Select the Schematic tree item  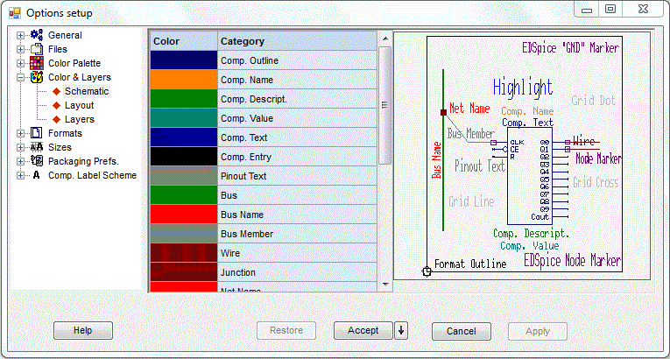(87, 91)
